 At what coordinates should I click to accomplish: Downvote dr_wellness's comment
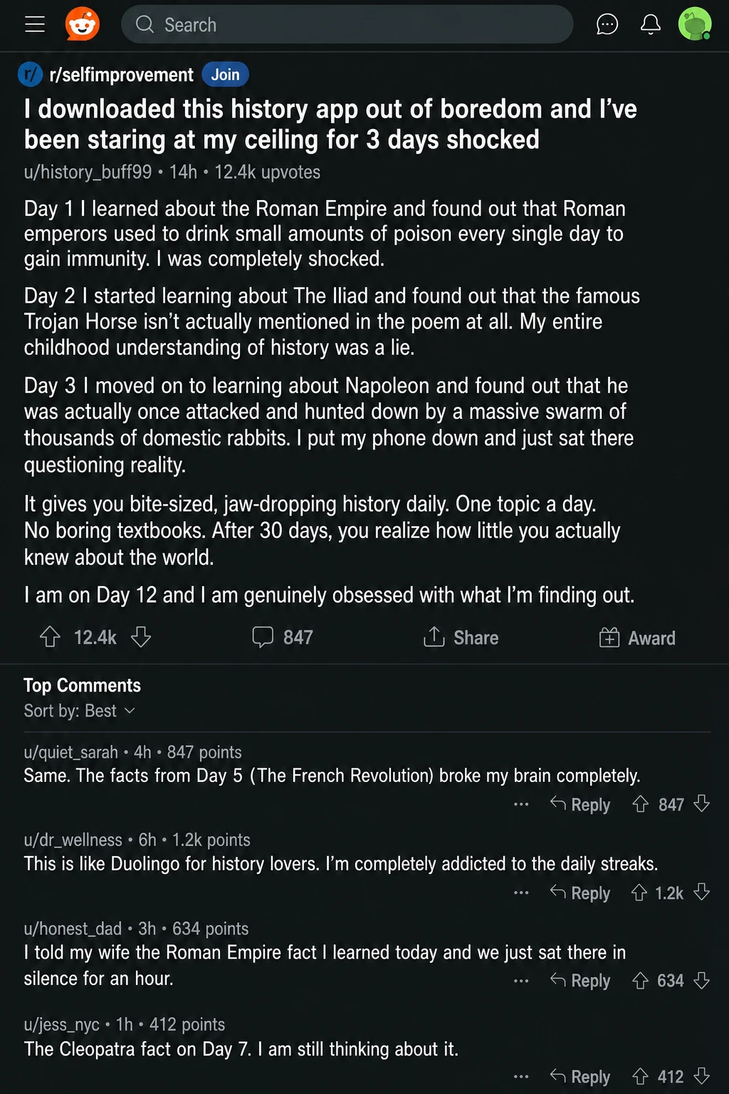coord(702,892)
